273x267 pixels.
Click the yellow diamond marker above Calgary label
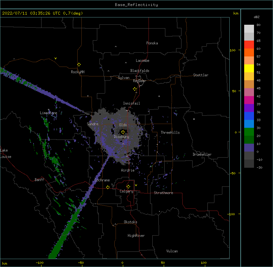(128, 187)
